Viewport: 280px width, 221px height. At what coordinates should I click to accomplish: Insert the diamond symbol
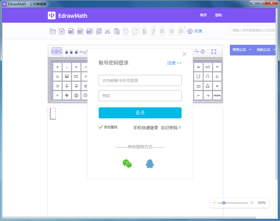point(57,95)
